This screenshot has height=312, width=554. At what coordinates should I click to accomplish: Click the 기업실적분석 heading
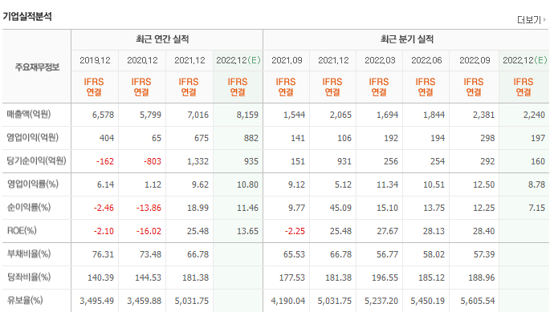click(27, 16)
